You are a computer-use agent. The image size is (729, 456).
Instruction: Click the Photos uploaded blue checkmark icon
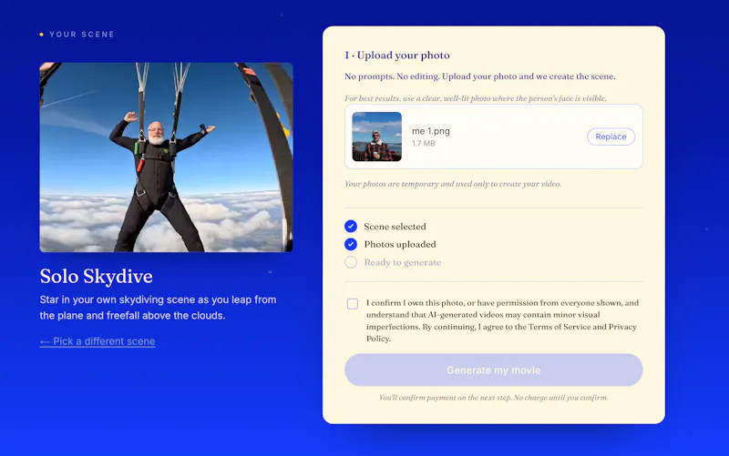point(351,244)
